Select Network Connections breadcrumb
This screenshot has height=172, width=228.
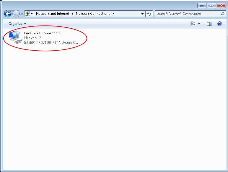pos(93,14)
